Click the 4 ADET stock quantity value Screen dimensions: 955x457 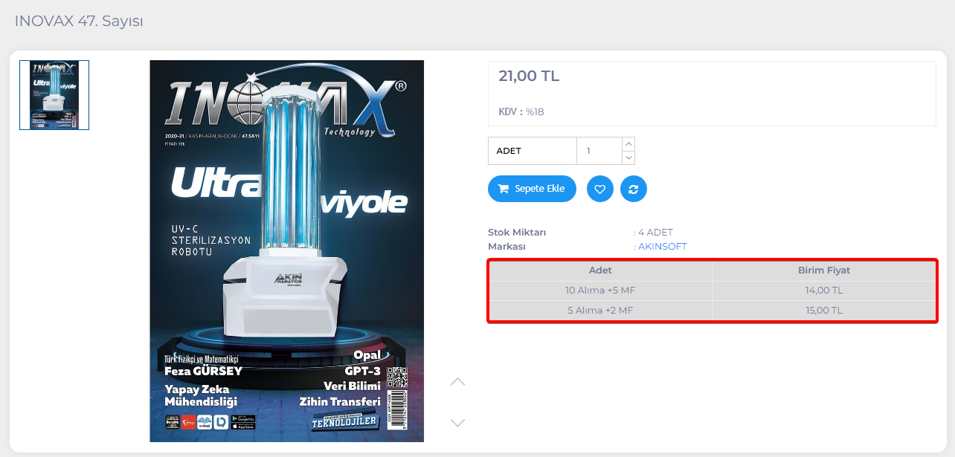655,233
